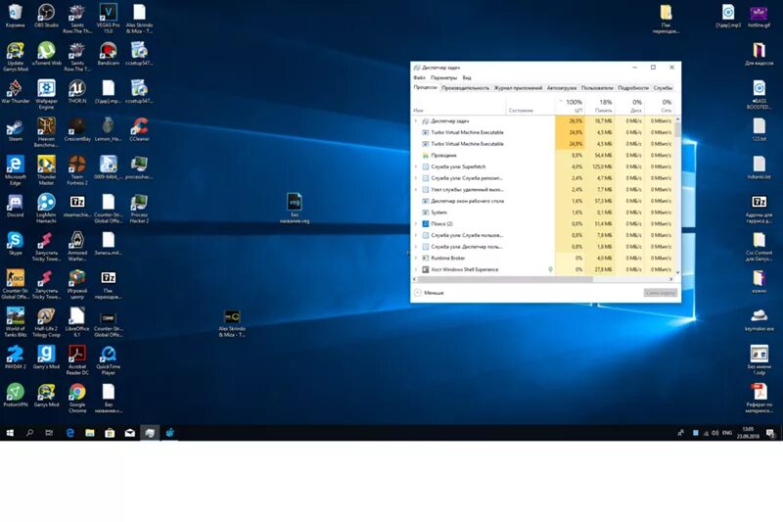The width and height of the screenshot is (783, 522).
Task: Select the PAYDAY 2 desktop shortcut
Action: (16, 357)
